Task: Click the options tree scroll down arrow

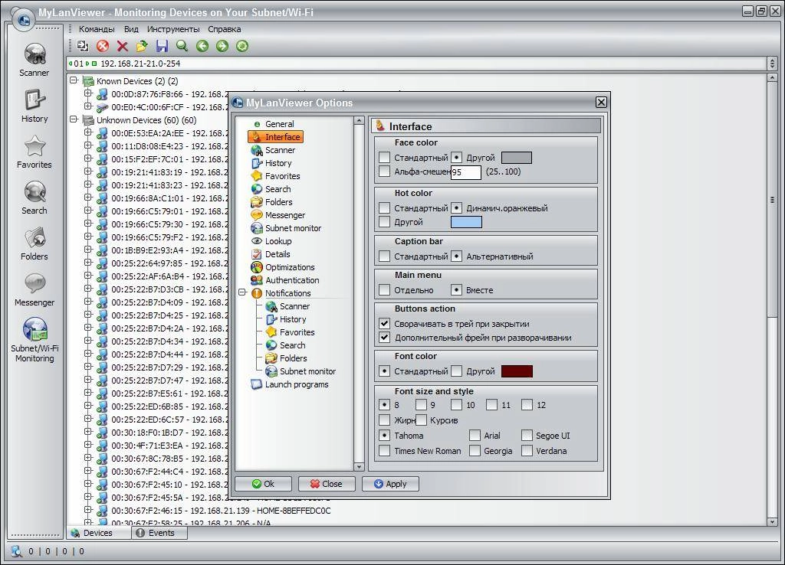Action: click(x=359, y=466)
